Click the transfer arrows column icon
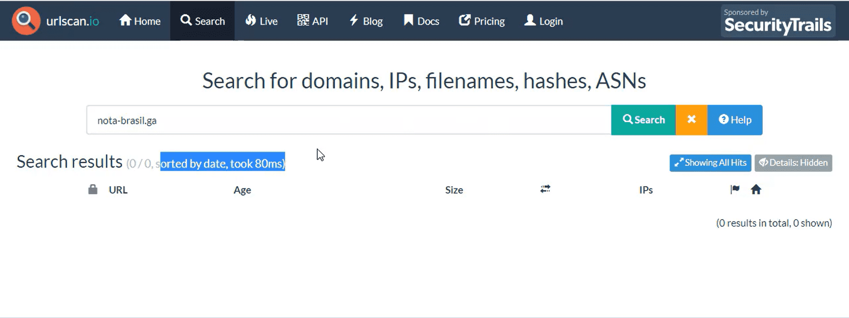Viewport: 849px width, 318px height. 545,189
